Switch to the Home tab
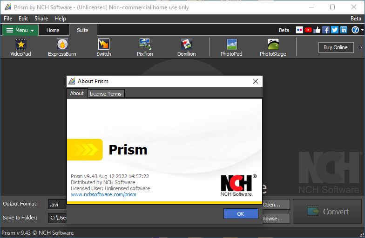 (x=53, y=30)
